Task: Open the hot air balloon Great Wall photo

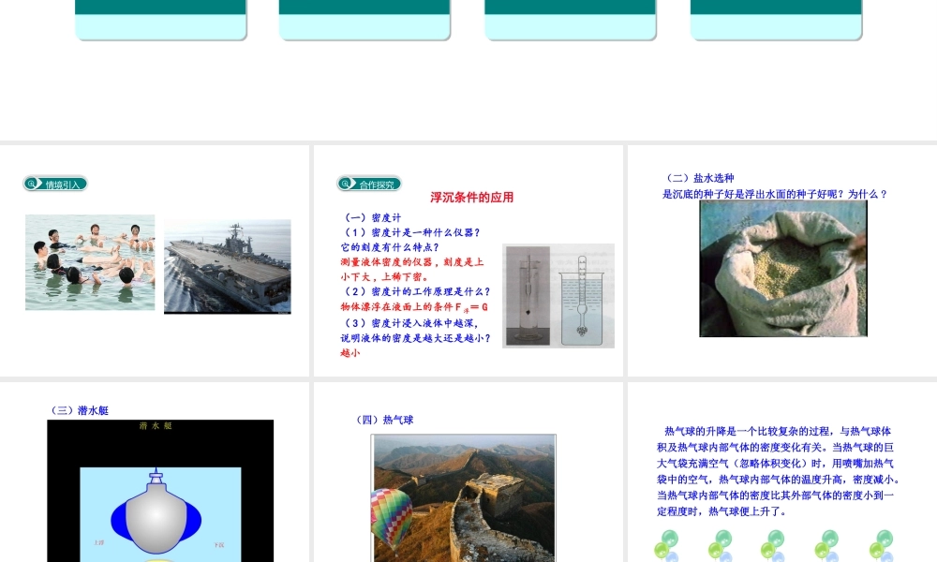Action: (463, 498)
